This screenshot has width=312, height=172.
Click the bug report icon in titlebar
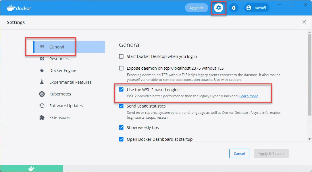coord(234,8)
